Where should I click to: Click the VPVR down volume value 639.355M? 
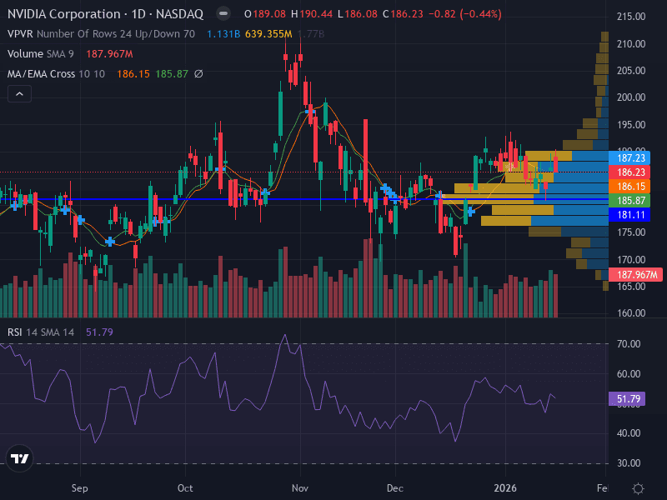click(268, 34)
